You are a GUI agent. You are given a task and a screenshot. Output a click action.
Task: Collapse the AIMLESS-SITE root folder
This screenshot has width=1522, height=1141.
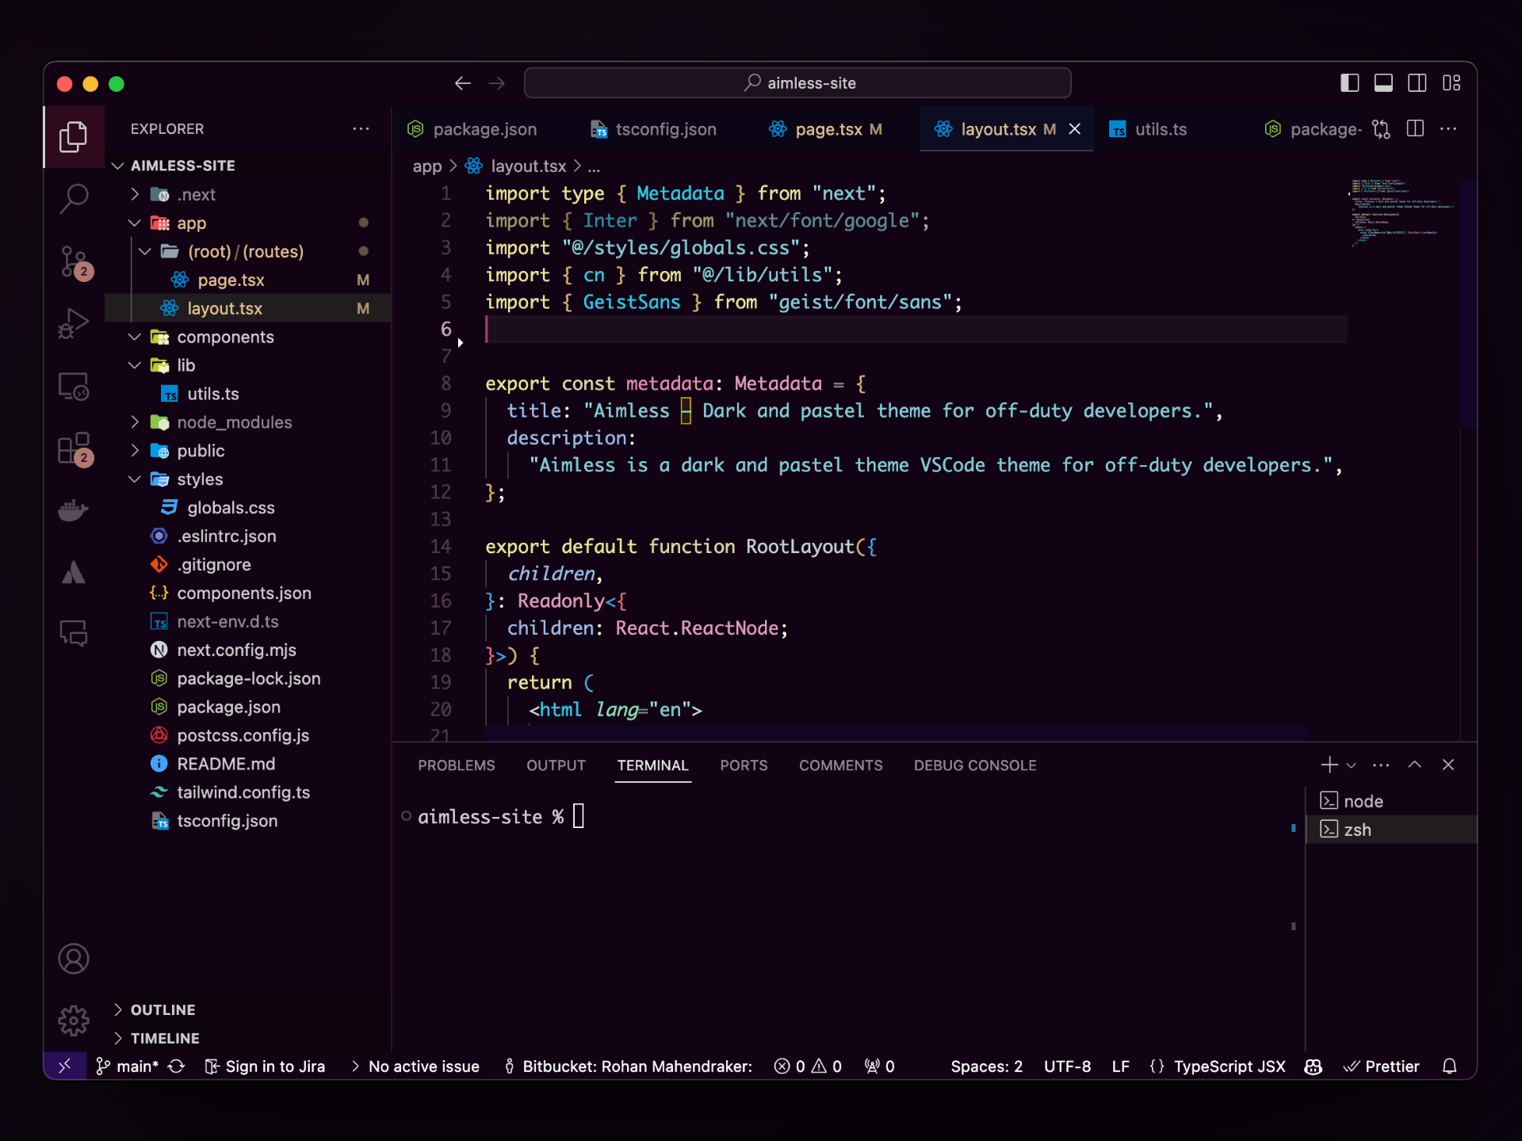(118, 166)
